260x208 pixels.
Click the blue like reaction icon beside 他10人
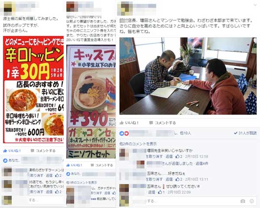click(x=122, y=133)
